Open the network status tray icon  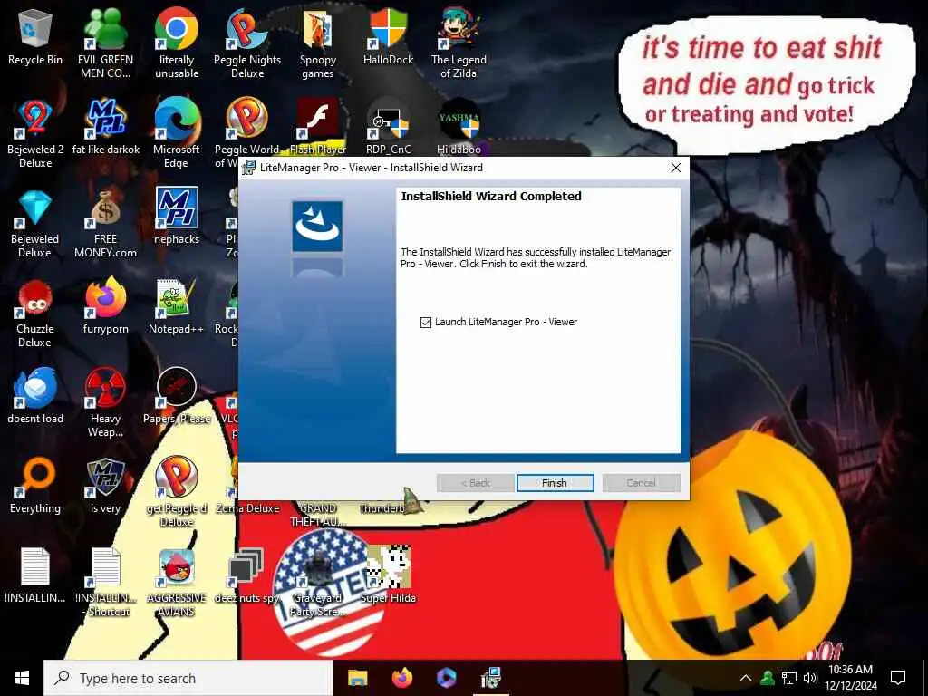click(x=789, y=678)
